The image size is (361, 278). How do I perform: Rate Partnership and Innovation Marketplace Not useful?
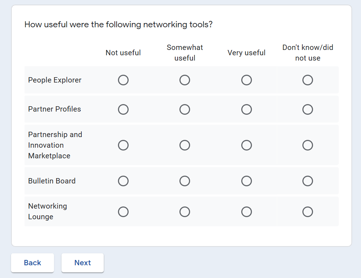tap(123, 145)
